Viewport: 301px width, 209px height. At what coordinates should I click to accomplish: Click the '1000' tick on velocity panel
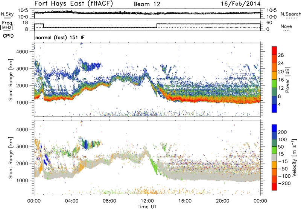click(x=22, y=180)
